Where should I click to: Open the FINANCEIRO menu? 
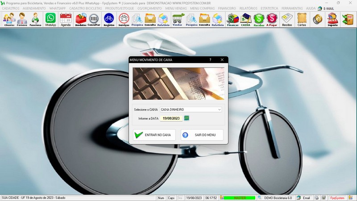227,8
